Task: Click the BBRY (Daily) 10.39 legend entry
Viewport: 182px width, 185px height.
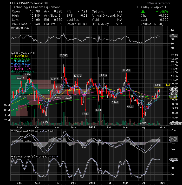Action: tap(24, 54)
